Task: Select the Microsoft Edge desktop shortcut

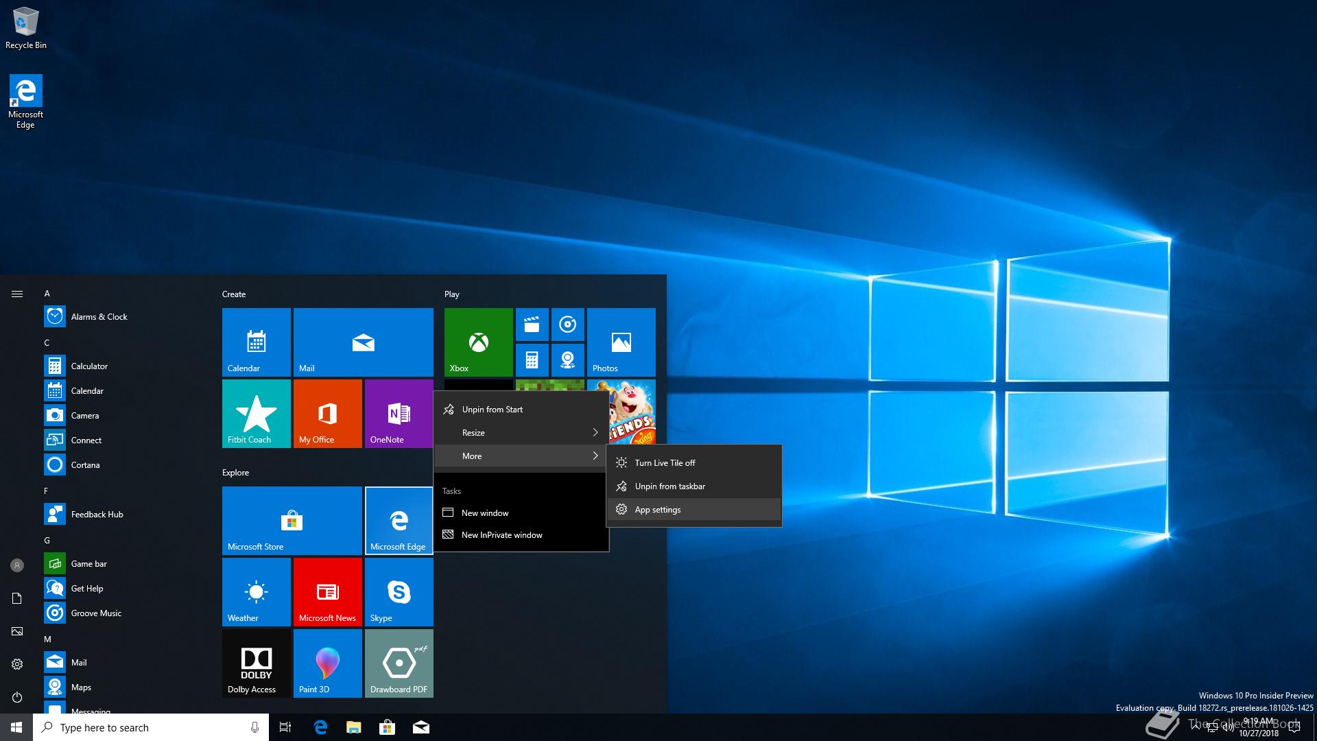Action: tap(25, 102)
